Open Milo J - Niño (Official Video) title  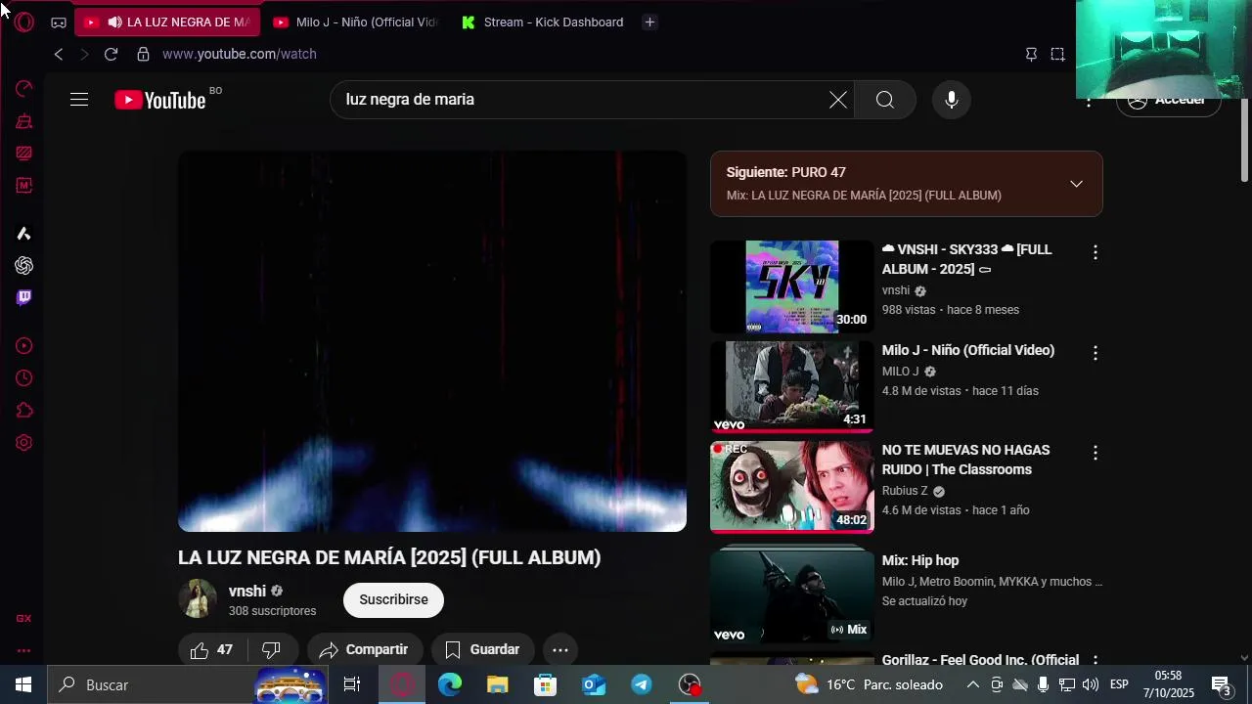click(968, 350)
